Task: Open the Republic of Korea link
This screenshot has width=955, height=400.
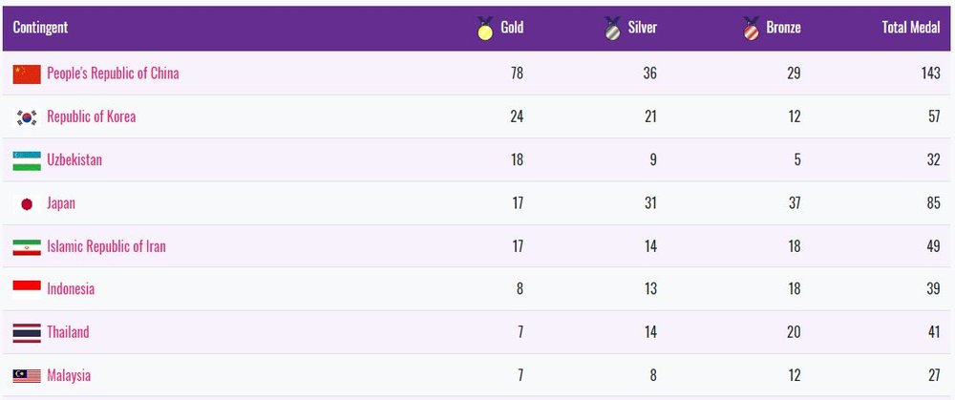Action: tap(92, 116)
